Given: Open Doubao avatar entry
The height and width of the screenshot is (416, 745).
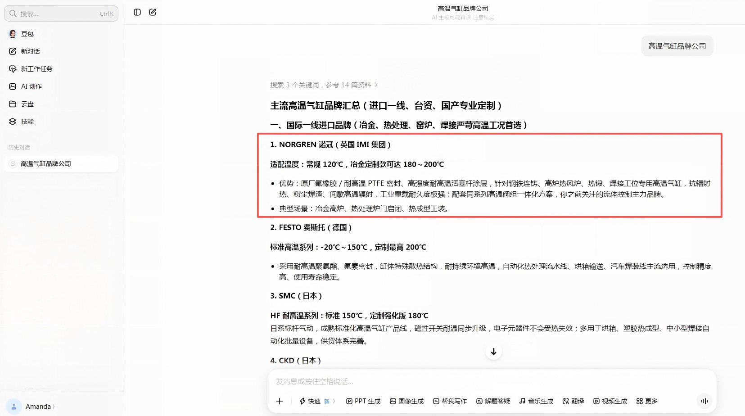Looking at the screenshot, I should click(61, 34).
